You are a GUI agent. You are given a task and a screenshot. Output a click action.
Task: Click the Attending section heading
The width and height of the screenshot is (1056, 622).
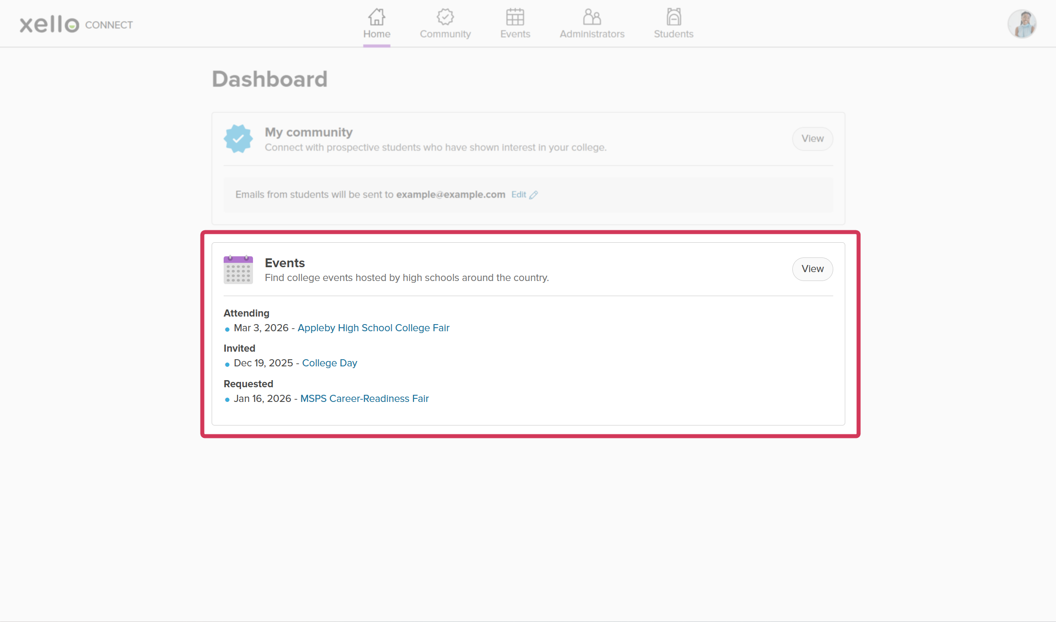click(x=246, y=313)
